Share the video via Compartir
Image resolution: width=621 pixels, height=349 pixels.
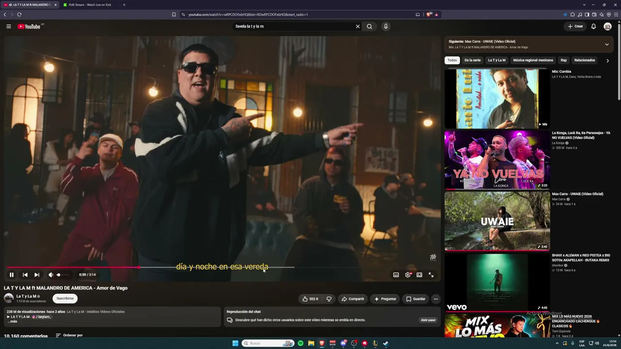(353, 299)
